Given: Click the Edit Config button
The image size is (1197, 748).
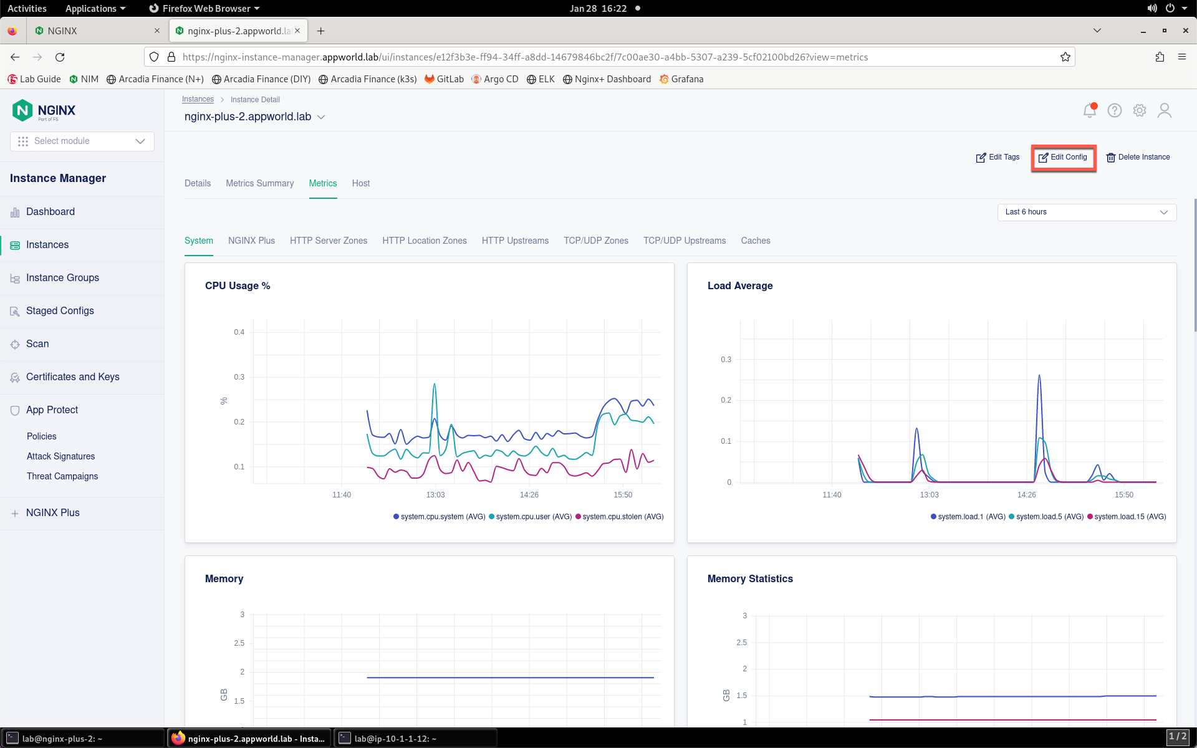Looking at the screenshot, I should pyautogui.click(x=1063, y=158).
